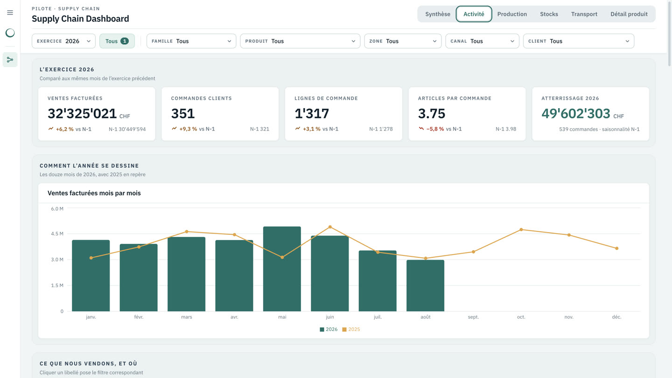
Task: Open the Produit filter dropdown
Action: [x=300, y=41]
